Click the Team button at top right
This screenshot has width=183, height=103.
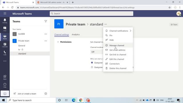(x=174, y=25)
